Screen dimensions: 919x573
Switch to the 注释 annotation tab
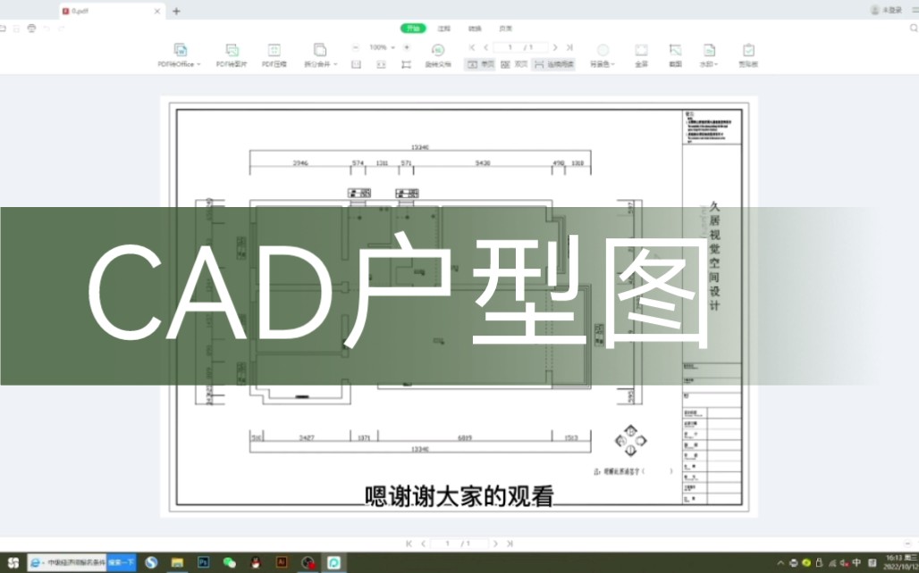click(444, 29)
